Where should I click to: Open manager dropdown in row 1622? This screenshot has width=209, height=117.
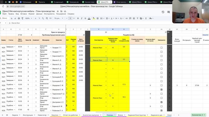[51, 56]
